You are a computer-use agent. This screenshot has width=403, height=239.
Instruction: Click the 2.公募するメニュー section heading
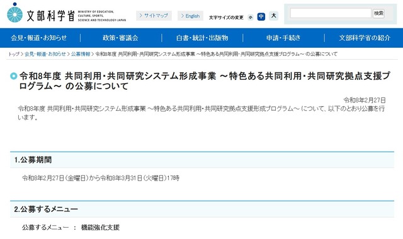click(x=46, y=209)
